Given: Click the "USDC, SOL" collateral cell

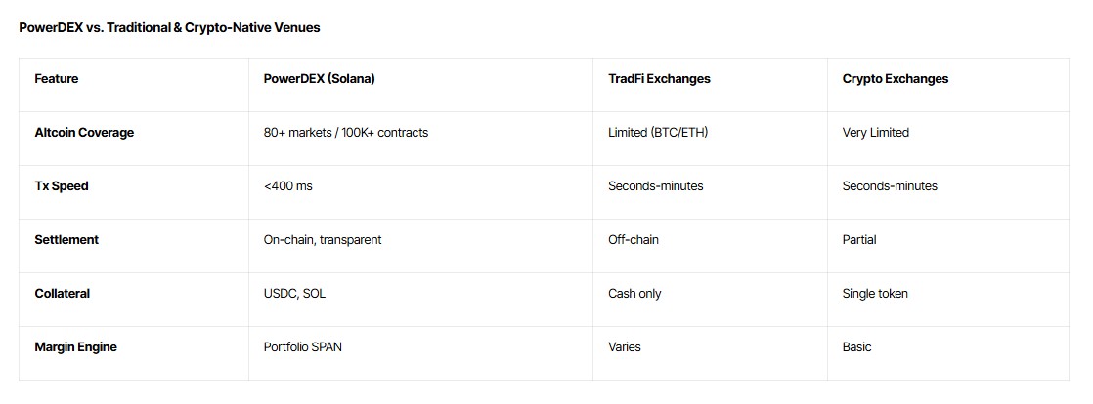Looking at the screenshot, I should (294, 294).
